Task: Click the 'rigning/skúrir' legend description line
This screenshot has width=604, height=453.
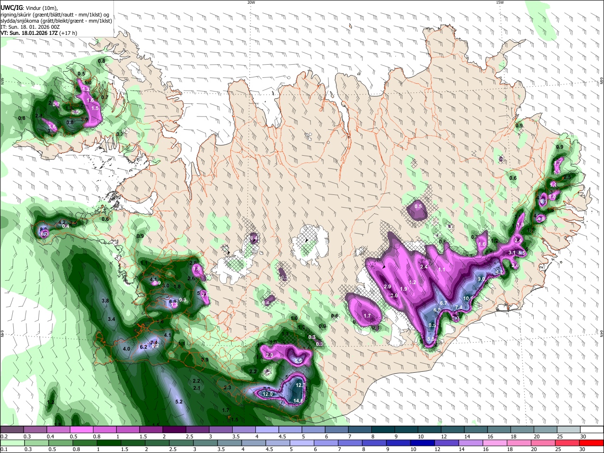Action: click(x=54, y=14)
